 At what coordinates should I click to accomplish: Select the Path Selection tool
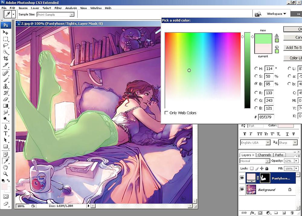(x=5, y=140)
